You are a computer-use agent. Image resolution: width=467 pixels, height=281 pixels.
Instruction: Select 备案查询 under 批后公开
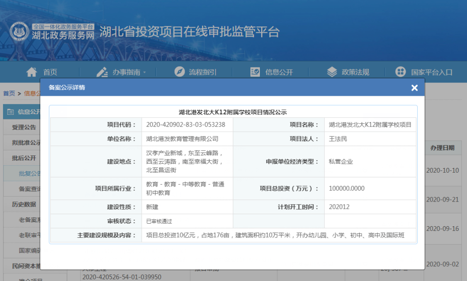pyautogui.click(x=30, y=189)
